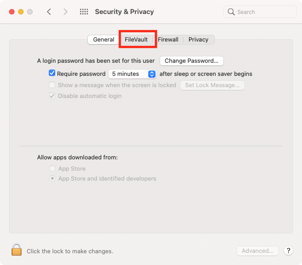Click into the Search field
This screenshot has width=302, height=265.
click(260, 12)
